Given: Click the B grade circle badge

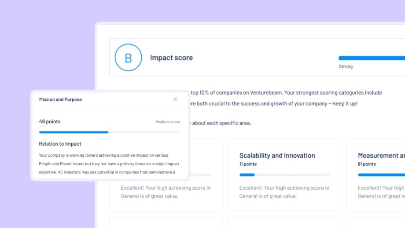Looking at the screenshot, I should click(x=128, y=57).
